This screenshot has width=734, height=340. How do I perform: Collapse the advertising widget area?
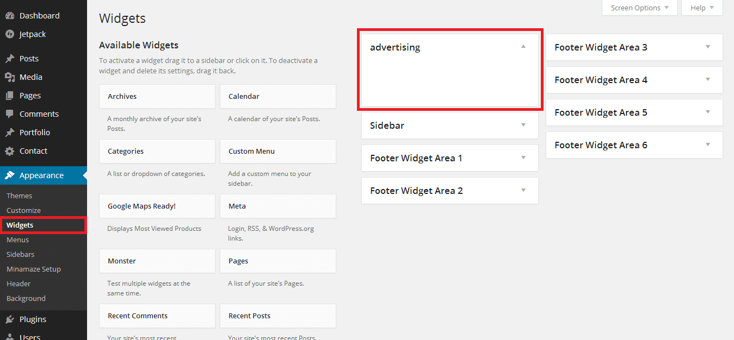523,47
